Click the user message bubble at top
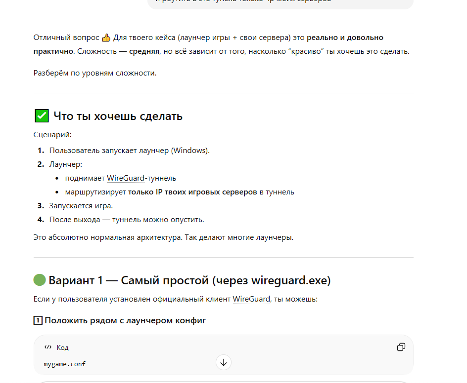This screenshot has height=383, width=467. (x=280, y=3)
